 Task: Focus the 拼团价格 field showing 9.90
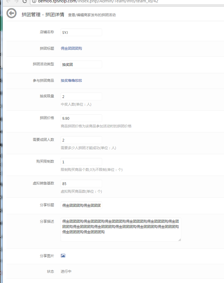pyautogui.click(x=81, y=118)
